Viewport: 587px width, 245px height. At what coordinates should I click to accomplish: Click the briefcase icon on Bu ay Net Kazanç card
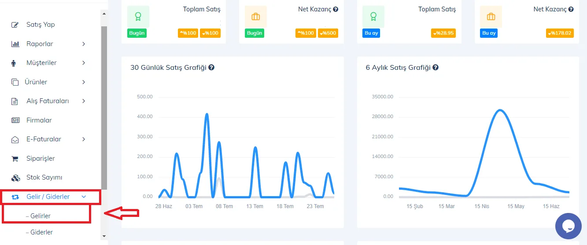[491, 17]
